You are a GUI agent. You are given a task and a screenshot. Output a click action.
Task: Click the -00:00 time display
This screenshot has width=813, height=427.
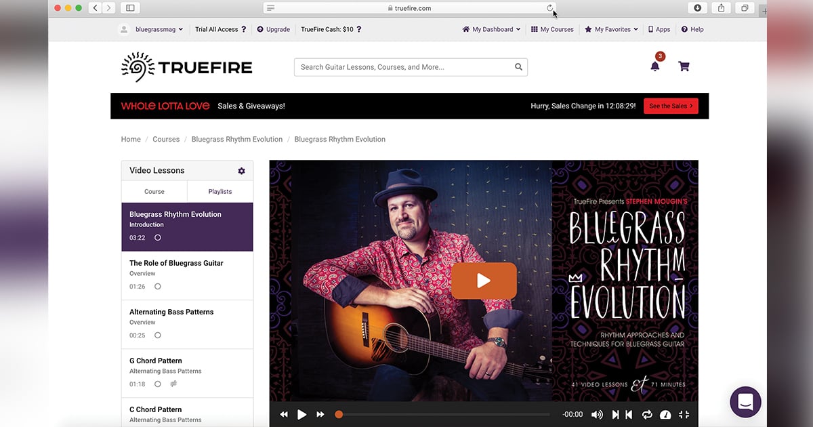pos(572,415)
